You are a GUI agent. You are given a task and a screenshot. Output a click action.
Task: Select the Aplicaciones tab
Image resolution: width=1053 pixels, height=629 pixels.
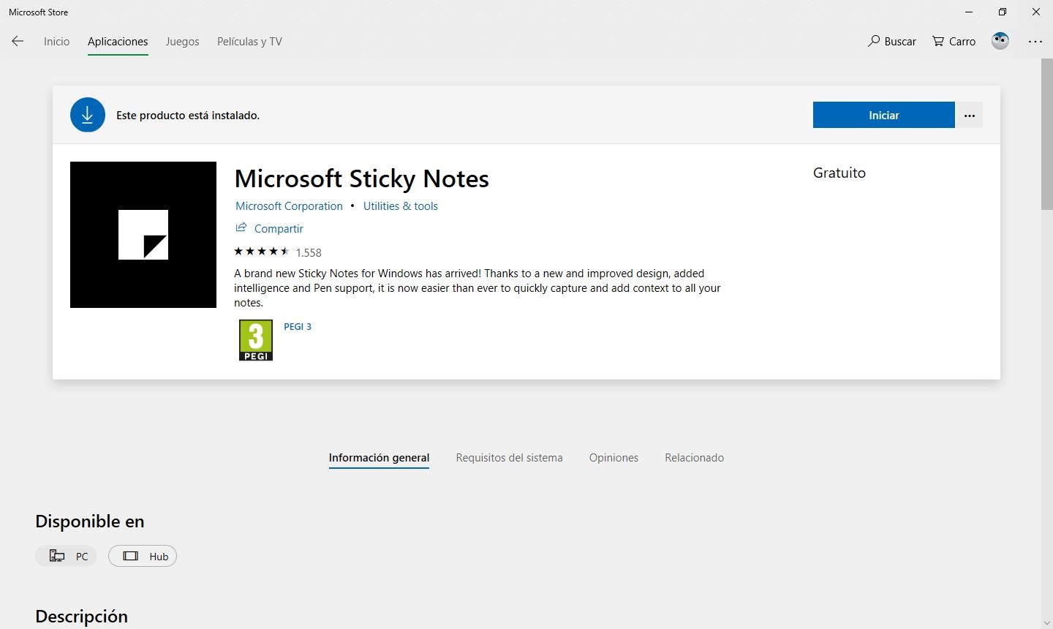tap(118, 42)
